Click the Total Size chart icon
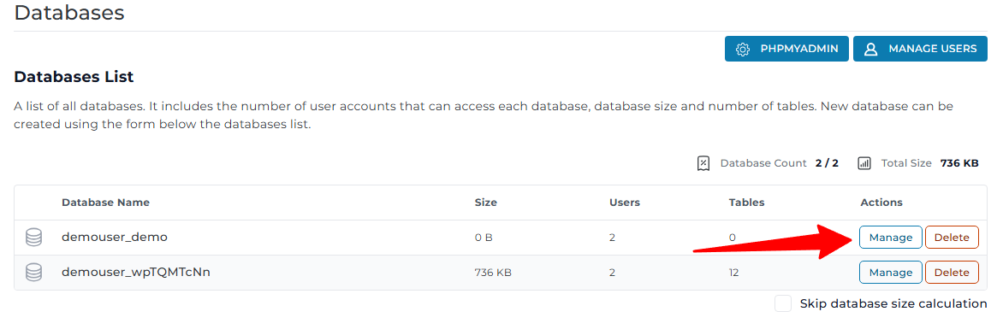 (x=864, y=163)
